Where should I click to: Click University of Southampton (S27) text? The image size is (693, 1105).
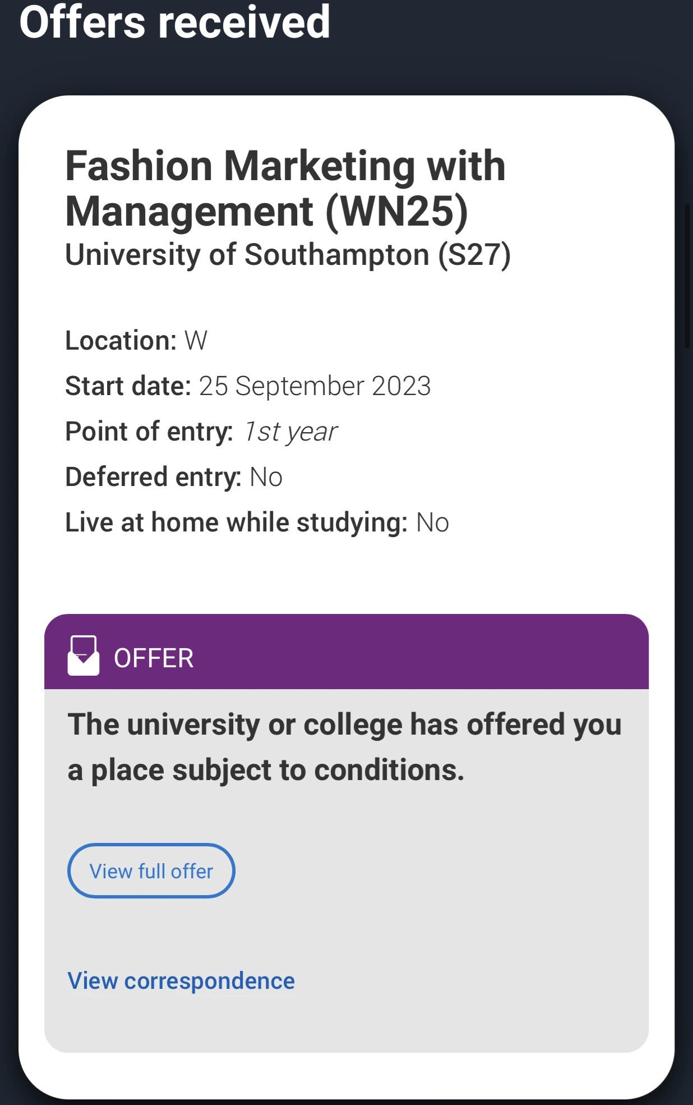pos(288,255)
